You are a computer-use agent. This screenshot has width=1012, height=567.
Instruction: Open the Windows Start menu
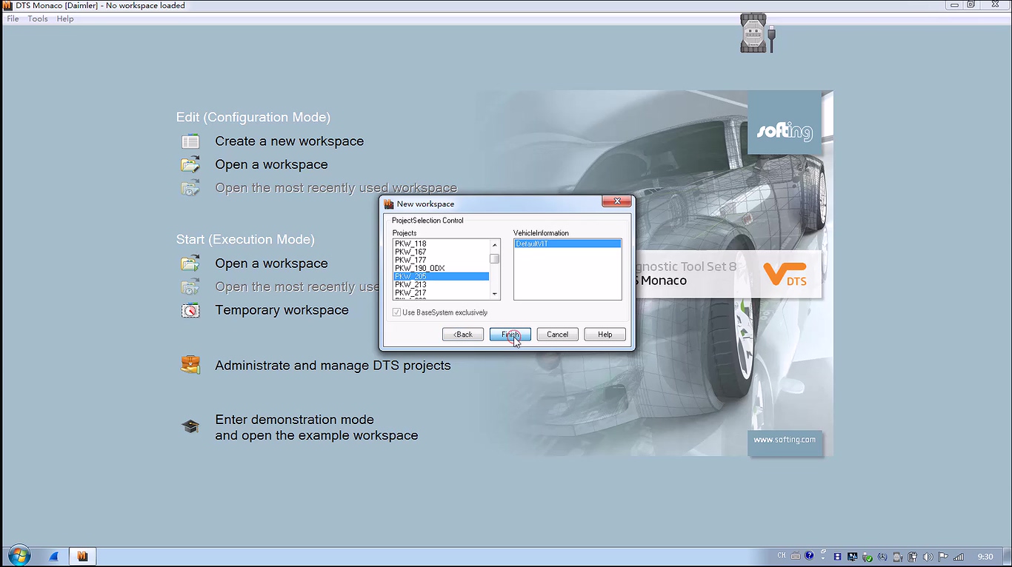[x=18, y=556]
